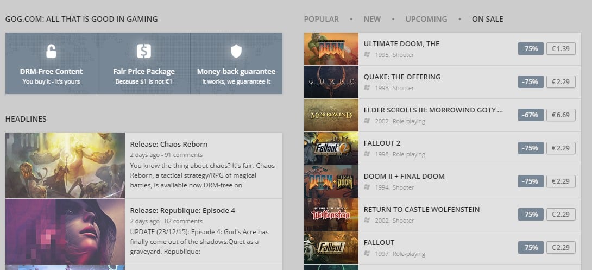592x270 pixels.
Task: Click Windows icon in the Fallout 1997 row
Action: (x=367, y=254)
